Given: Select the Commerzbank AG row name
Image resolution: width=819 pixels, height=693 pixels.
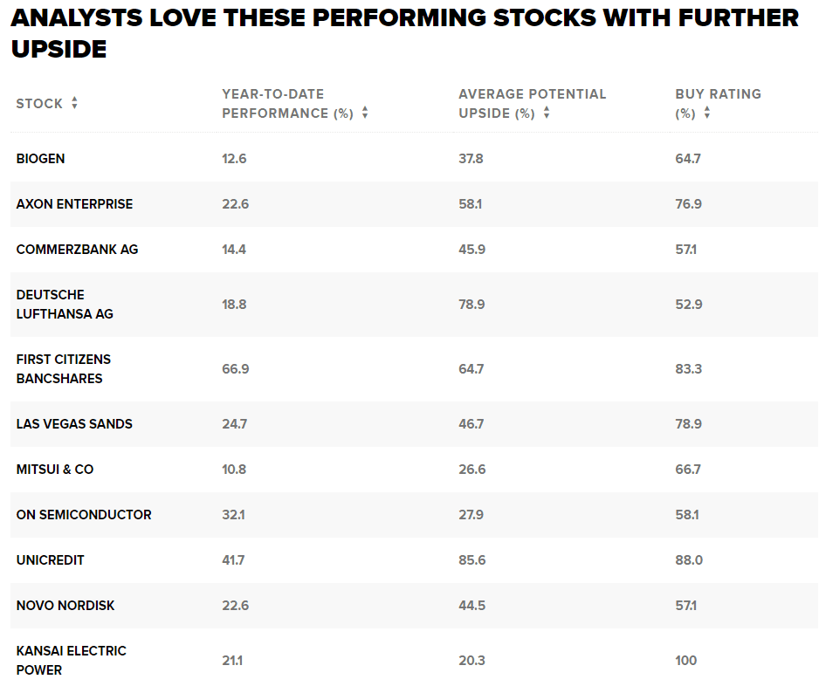Looking at the screenshot, I should point(77,250).
